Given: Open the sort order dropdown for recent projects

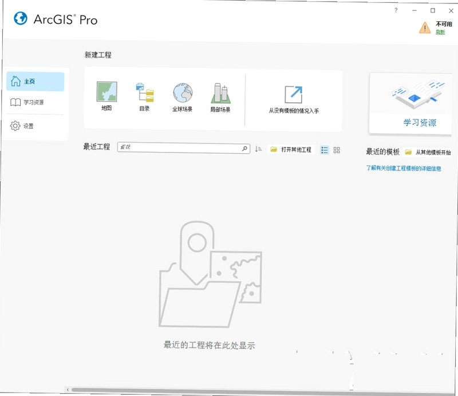Looking at the screenshot, I should (258, 149).
